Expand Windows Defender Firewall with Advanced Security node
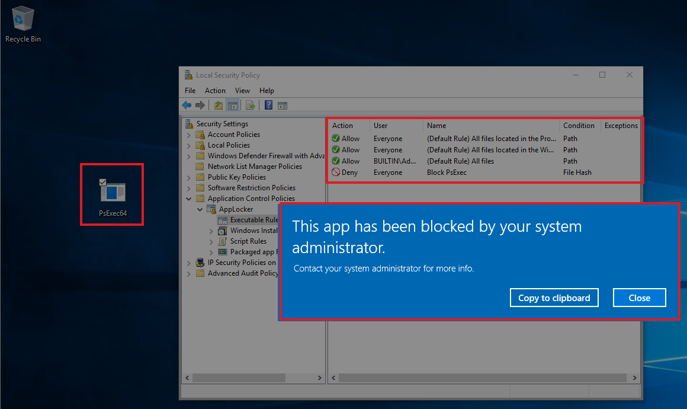 pyautogui.click(x=189, y=156)
